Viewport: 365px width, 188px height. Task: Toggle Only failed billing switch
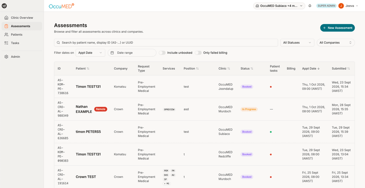198,53
